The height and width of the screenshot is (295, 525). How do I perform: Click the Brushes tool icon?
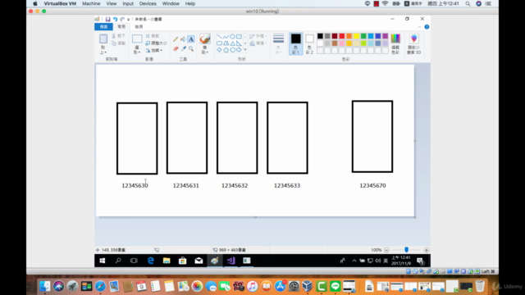click(205, 39)
